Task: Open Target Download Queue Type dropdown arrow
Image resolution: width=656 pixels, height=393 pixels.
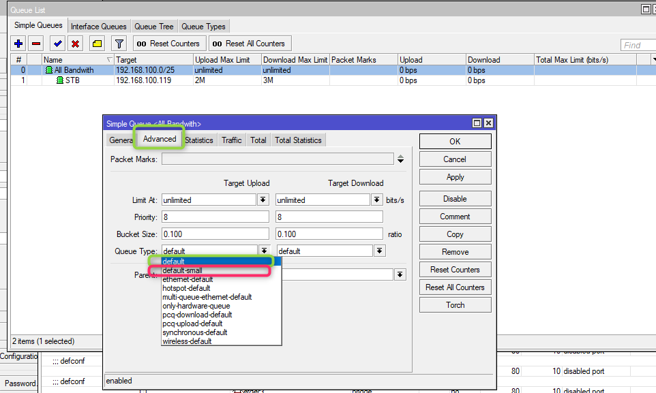Action: [x=379, y=251]
